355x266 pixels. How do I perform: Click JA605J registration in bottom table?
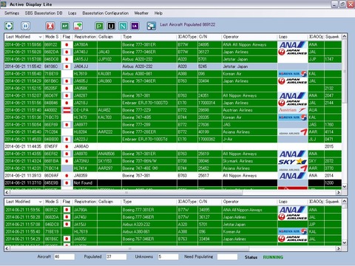click(85, 239)
